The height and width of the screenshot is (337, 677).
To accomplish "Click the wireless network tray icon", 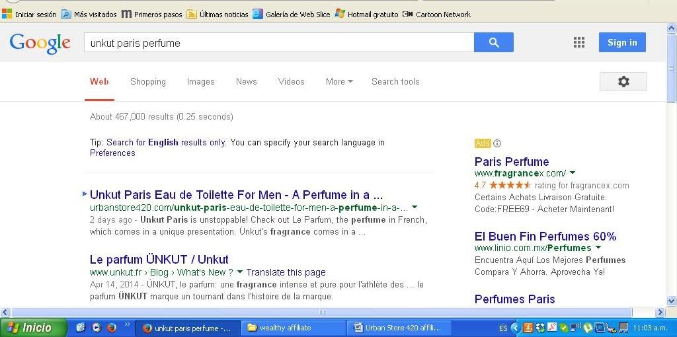I will (576, 327).
